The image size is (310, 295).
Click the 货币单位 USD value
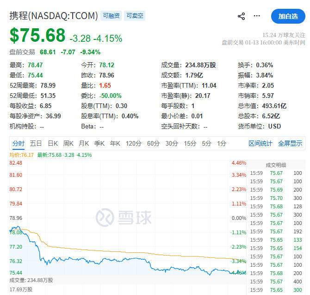[x=274, y=126]
